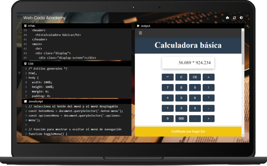Select the HTML panel header

77,26
